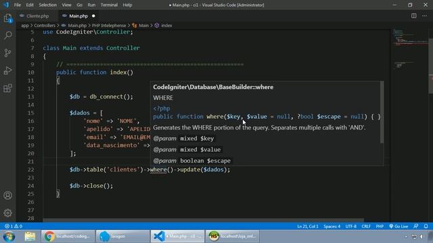Click the VS Code Main.php taskbar button
433x243 pixels.
(177, 236)
